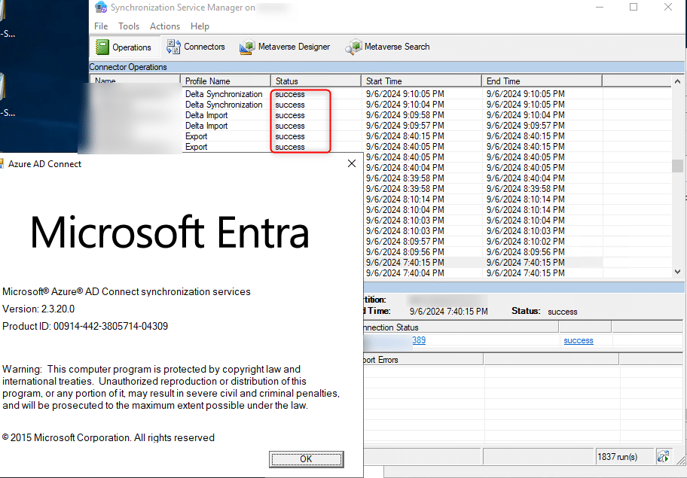Viewport: 687px width, 478px height.
Task: Click the Synchronization Service Manager title bar icon
Action: (101, 8)
